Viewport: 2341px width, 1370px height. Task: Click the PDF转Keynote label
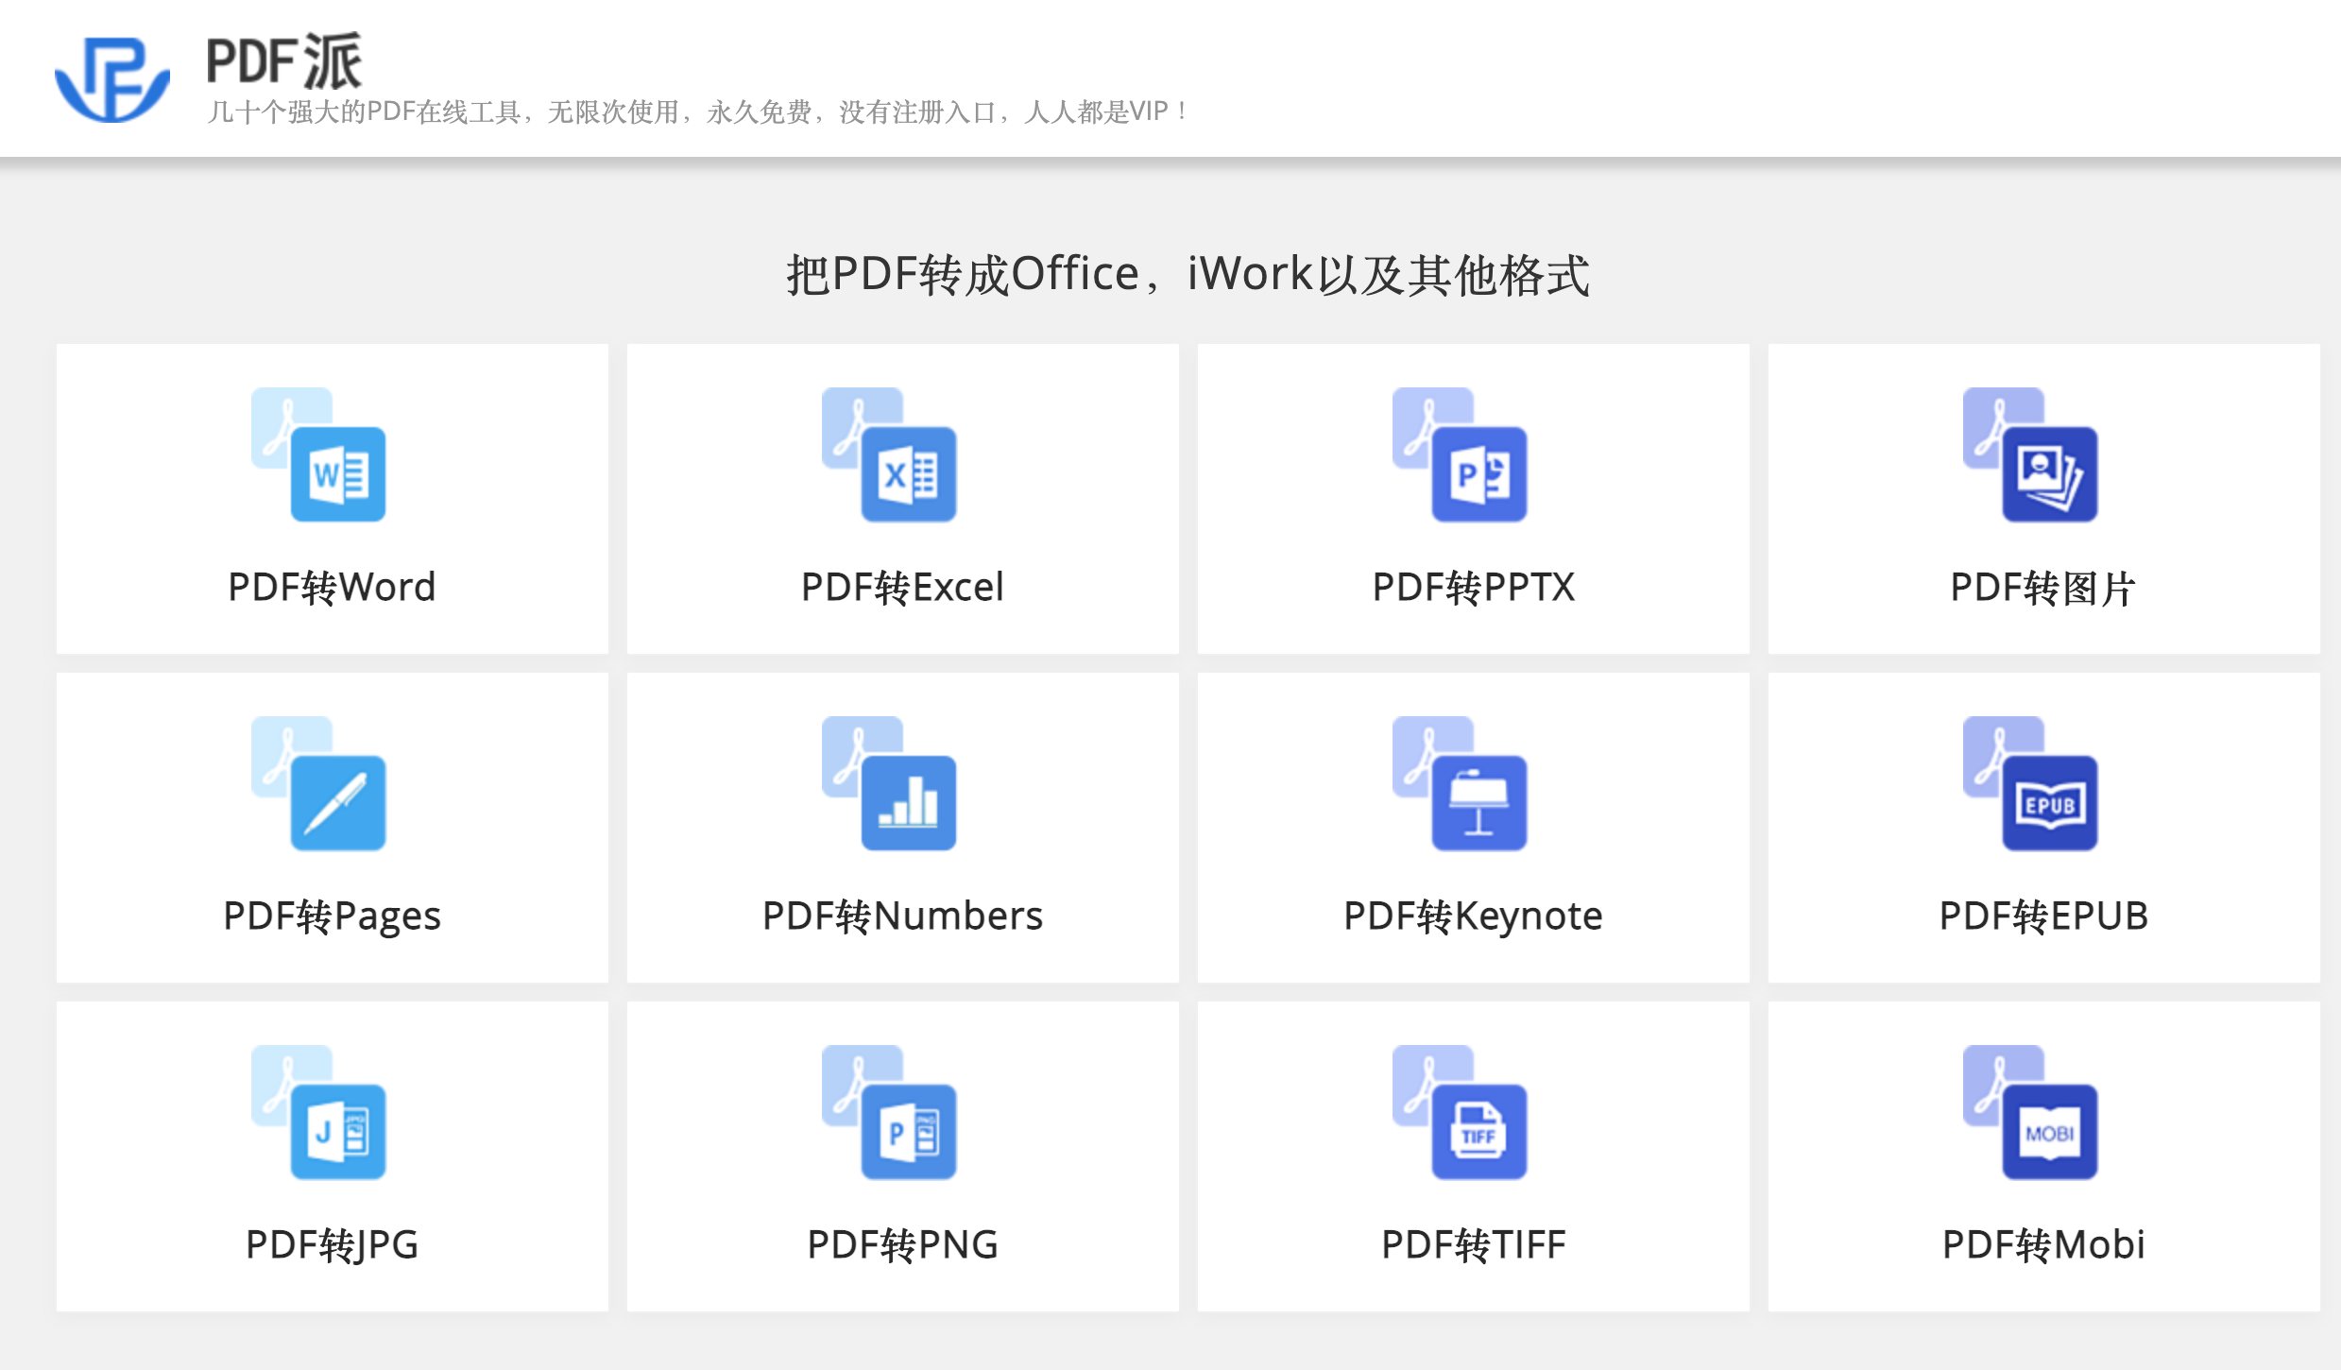(x=1473, y=916)
